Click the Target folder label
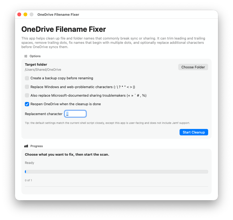This screenshot has height=220, width=233. coord(36,64)
